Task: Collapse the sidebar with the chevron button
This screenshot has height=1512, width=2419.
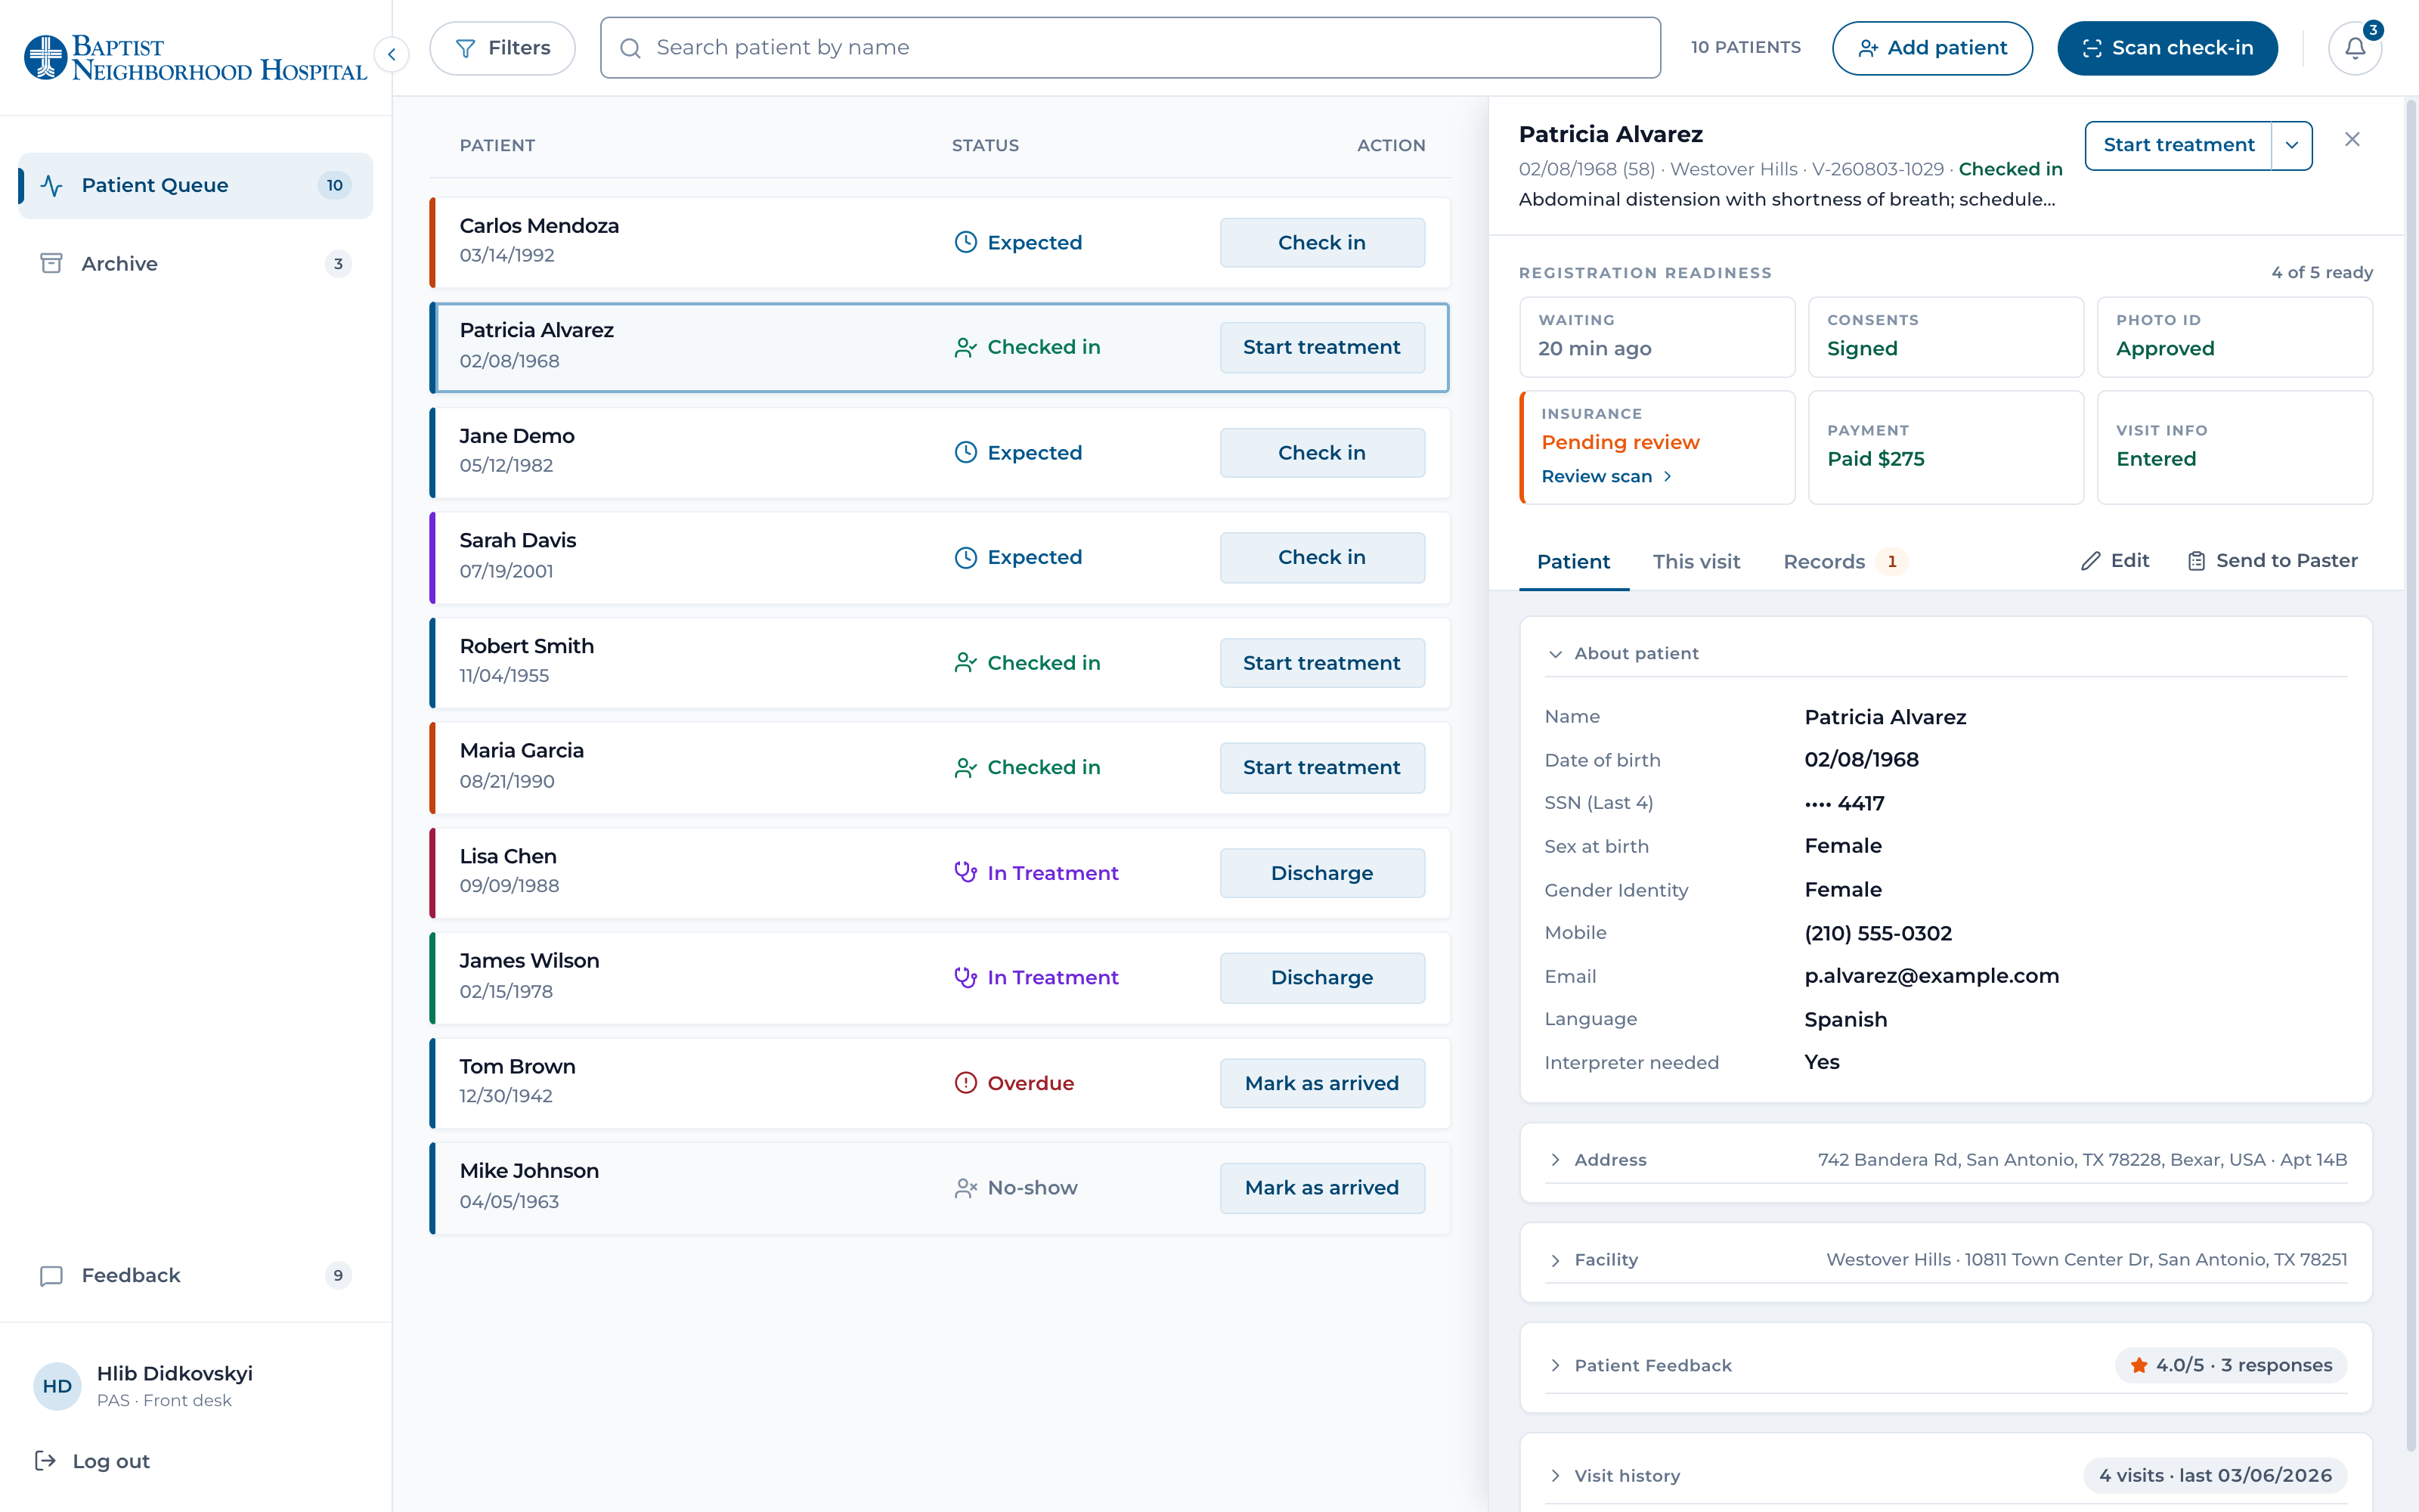Action: 392,54
